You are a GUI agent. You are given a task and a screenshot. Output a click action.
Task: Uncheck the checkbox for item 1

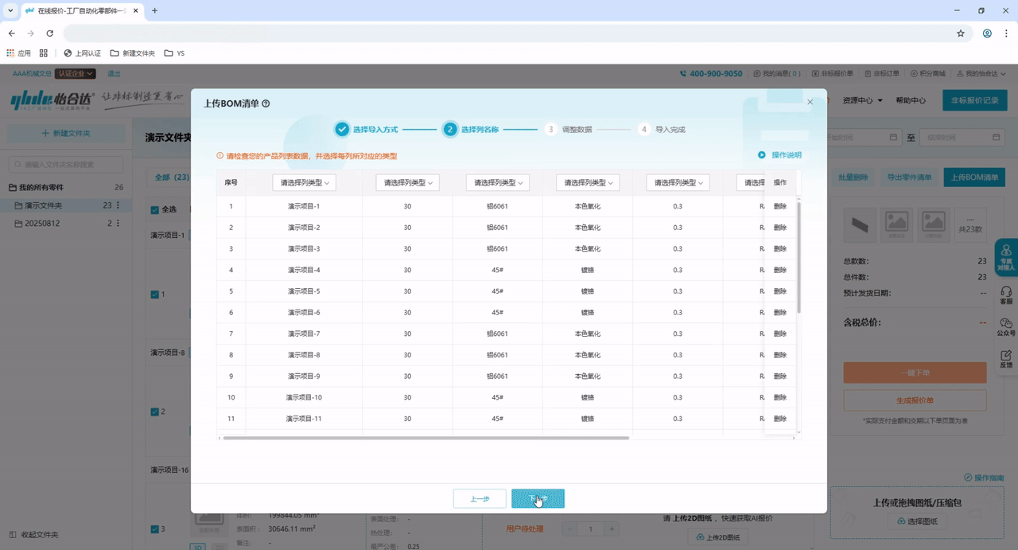coord(154,295)
